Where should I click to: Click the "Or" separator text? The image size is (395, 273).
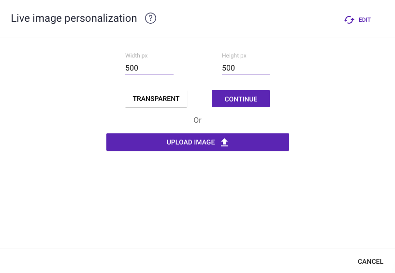(x=197, y=120)
